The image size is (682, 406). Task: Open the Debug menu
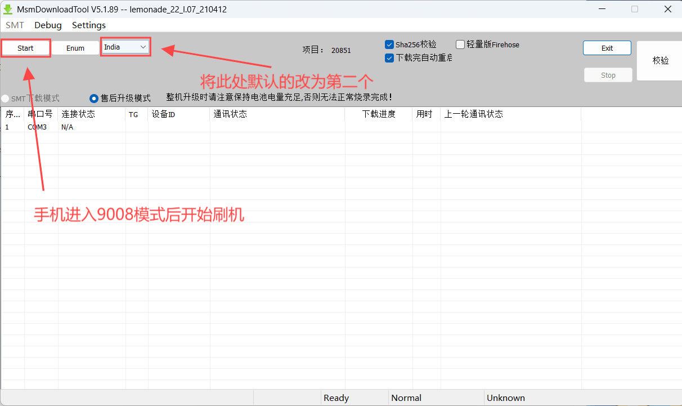point(48,25)
